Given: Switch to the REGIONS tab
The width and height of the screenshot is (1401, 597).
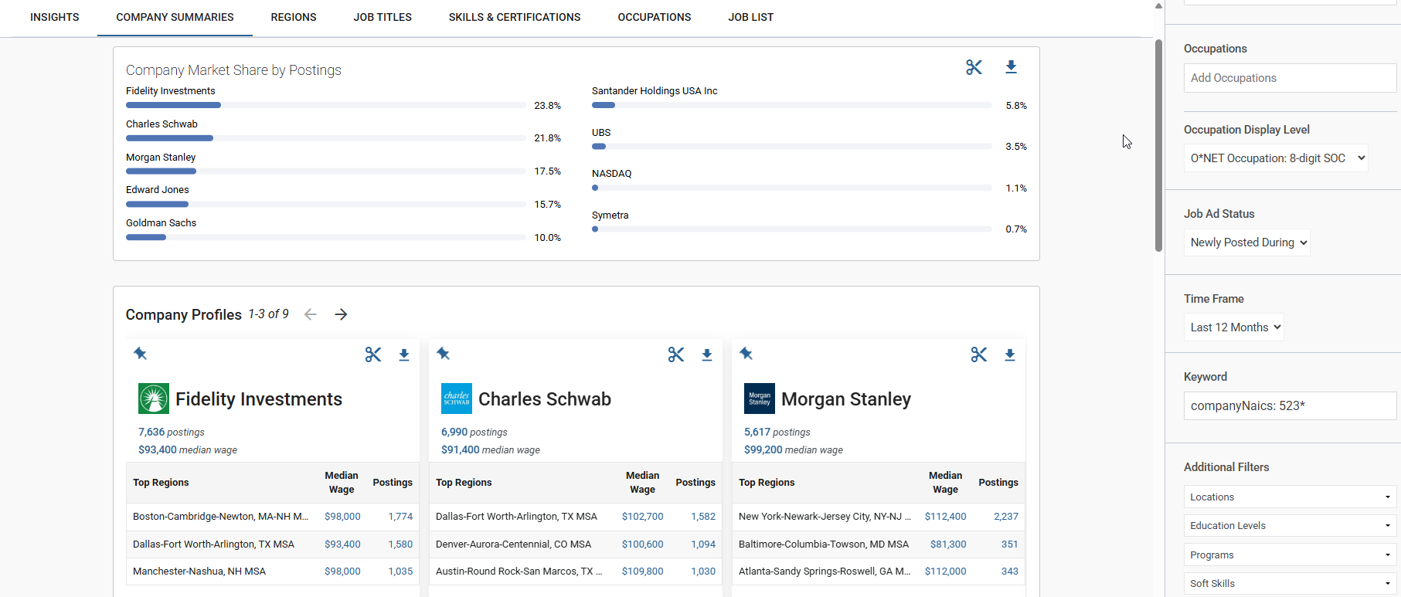Looking at the screenshot, I should coord(294,17).
